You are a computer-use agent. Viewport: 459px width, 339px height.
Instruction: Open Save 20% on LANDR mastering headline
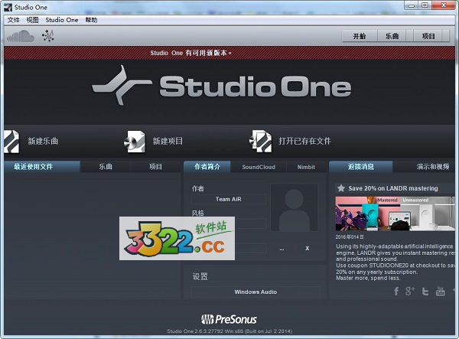(x=393, y=188)
